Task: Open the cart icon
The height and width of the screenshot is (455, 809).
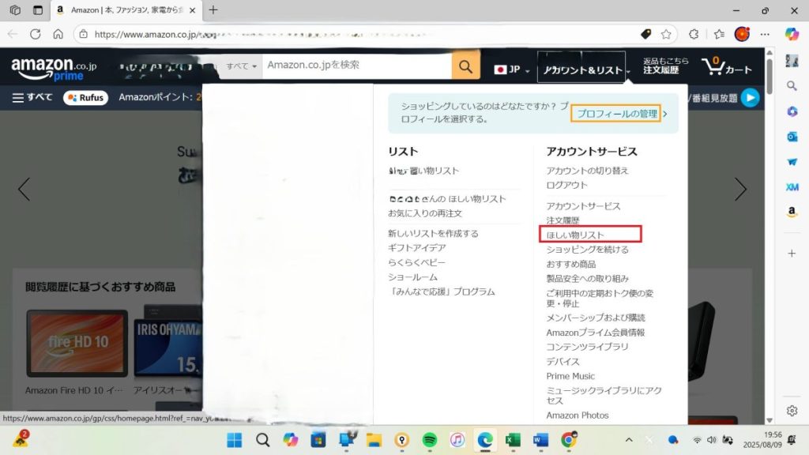Action: [x=727, y=67]
